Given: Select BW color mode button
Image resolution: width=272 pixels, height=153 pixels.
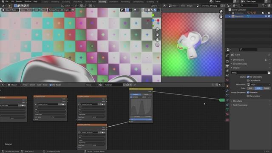Looking at the screenshot, I should (250, 88).
